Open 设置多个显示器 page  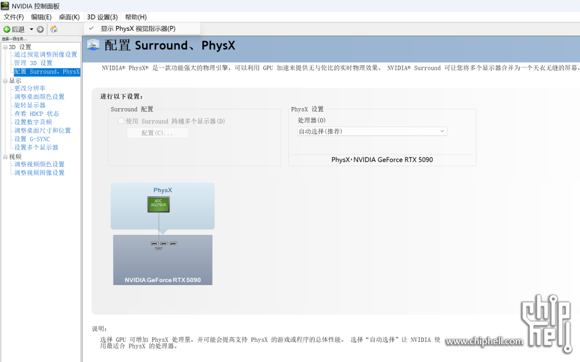pyautogui.click(x=36, y=147)
